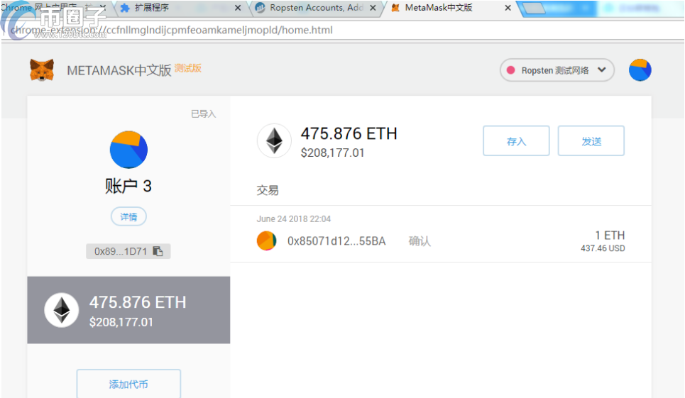Image resolution: width=685 pixels, height=398 pixels.
Task: Open account menu via top-right avatar
Action: (x=640, y=70)
